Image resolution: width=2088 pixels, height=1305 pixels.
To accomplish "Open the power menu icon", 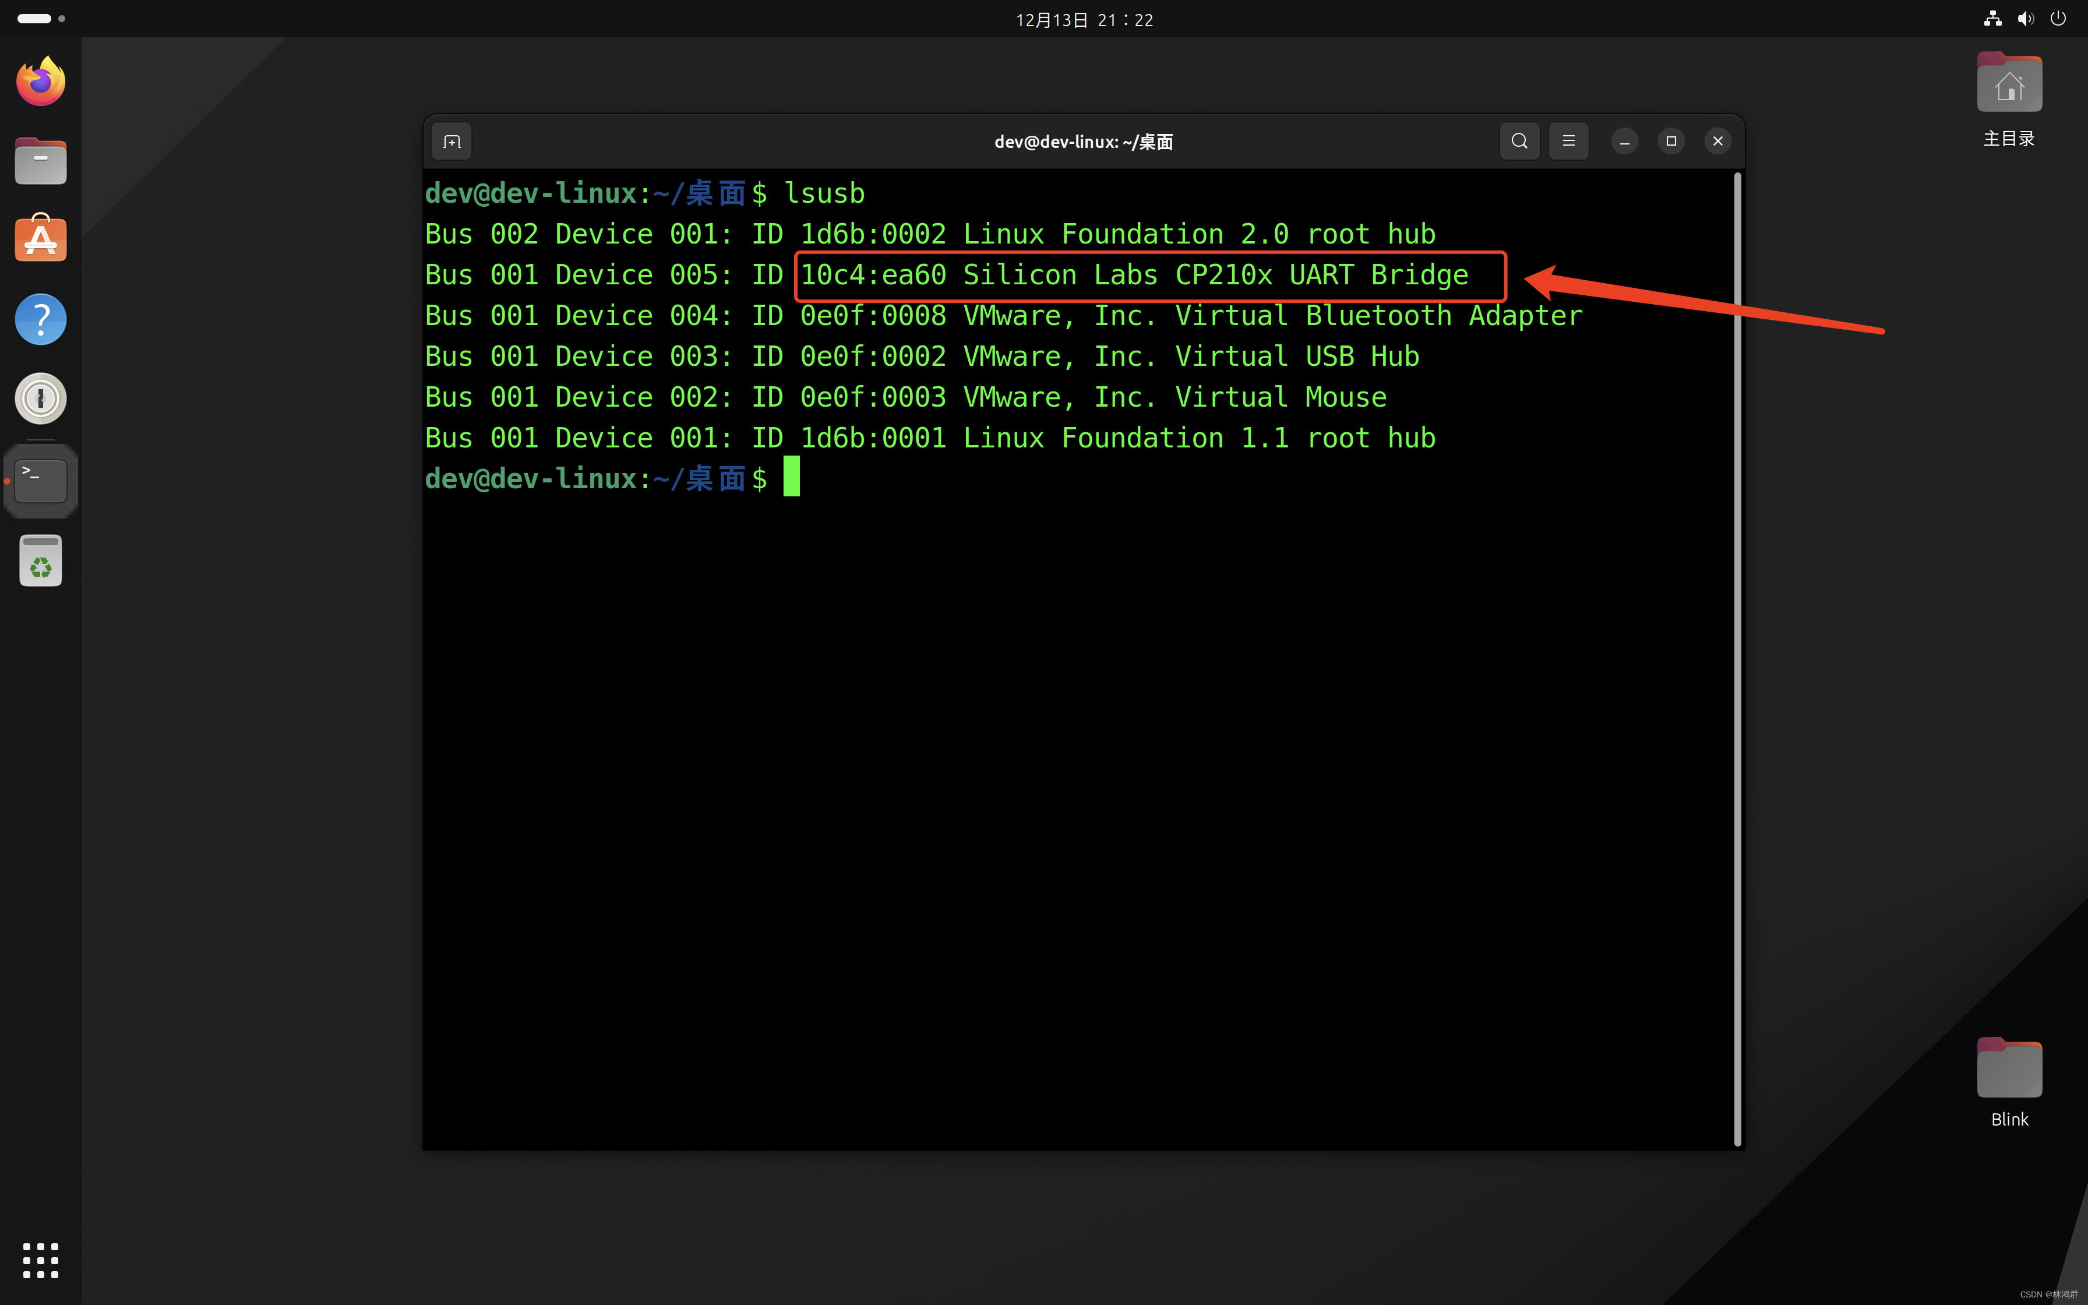I will click(x=2058, y=18).
